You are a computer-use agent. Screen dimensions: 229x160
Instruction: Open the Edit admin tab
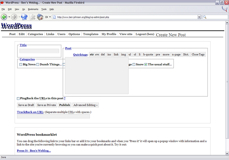(22, 34)
